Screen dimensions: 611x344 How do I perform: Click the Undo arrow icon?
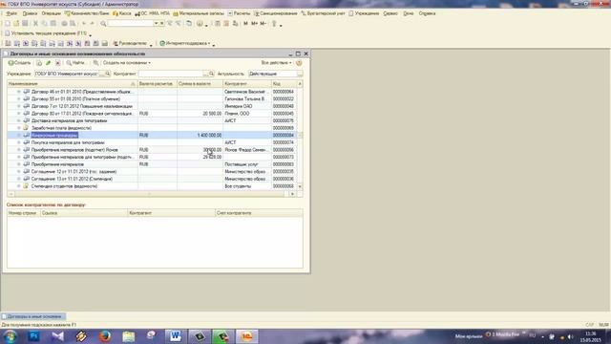83,23
